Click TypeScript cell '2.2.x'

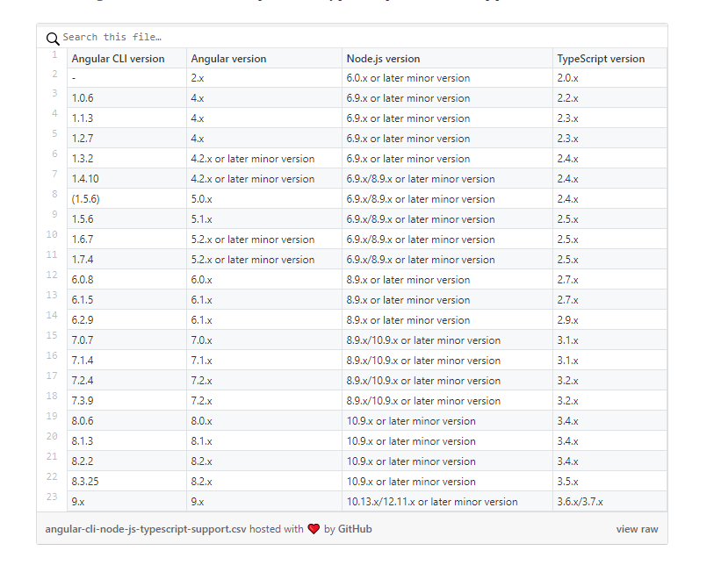coord(610,98)
